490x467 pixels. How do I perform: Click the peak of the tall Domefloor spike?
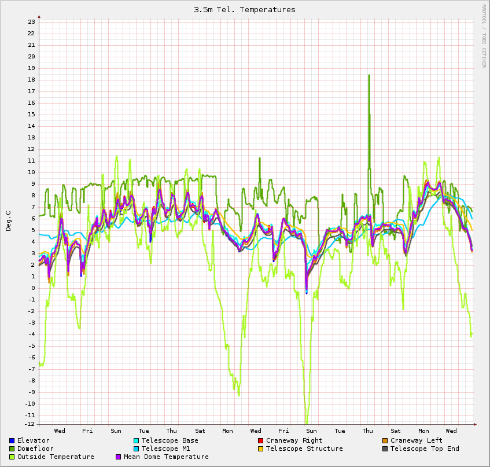point(369,75)
